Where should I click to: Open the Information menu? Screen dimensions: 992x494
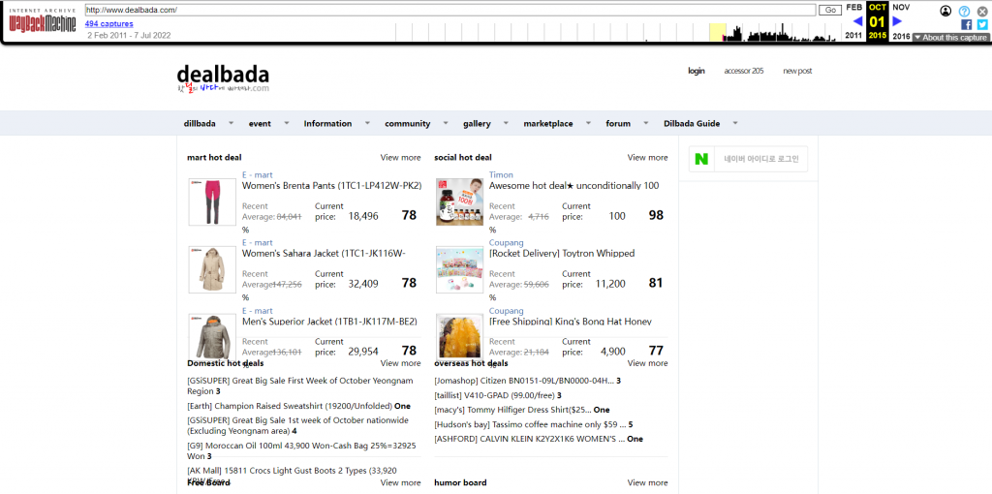(x=327, y=123)
